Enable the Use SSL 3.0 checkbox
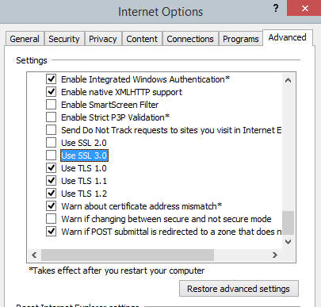Screen dimensions: 321x307 coord(51,155)
